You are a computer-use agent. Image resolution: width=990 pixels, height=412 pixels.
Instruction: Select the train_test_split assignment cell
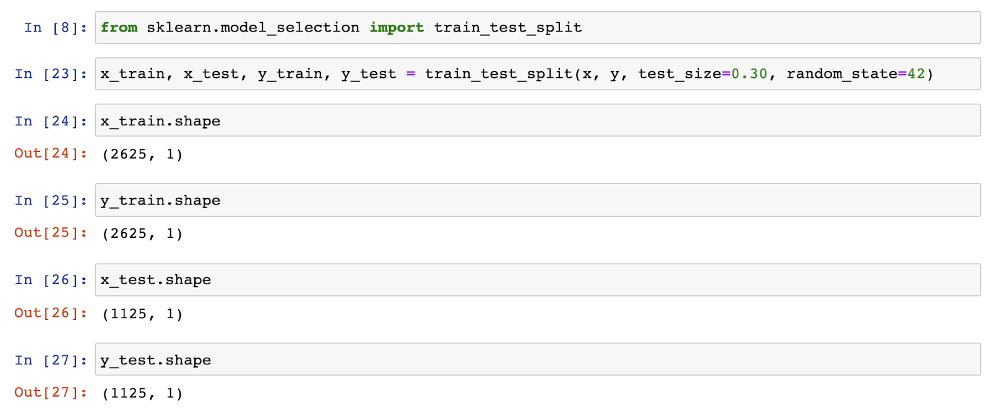pyautogui.click(x=537, y=74)
